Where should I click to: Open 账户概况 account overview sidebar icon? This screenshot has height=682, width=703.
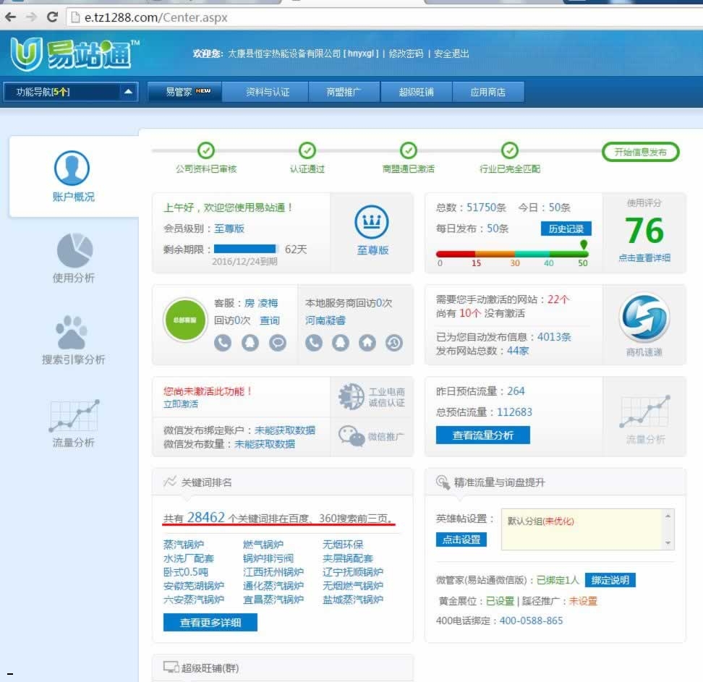point(72,169)
